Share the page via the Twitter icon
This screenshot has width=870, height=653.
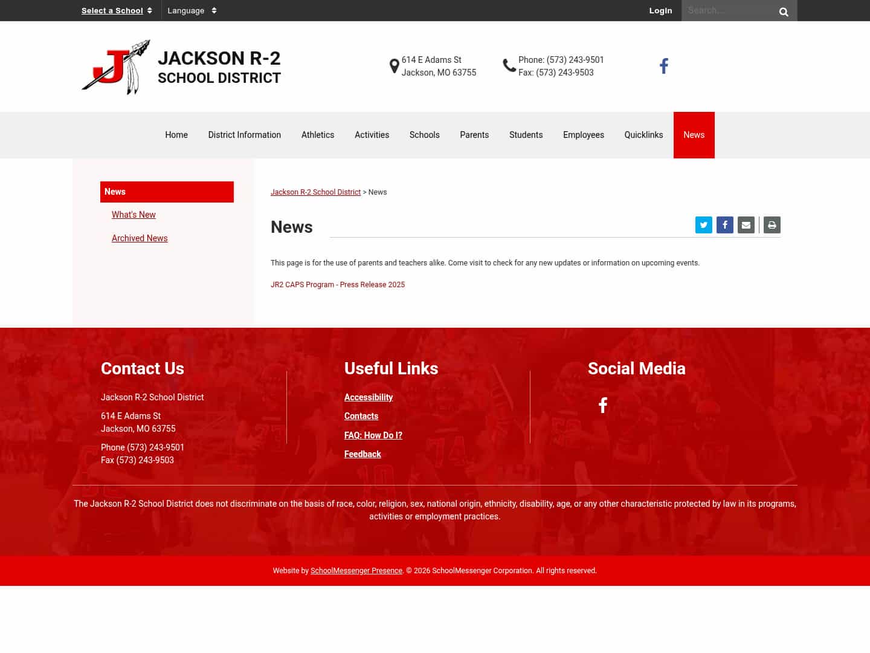click(704, 225)
